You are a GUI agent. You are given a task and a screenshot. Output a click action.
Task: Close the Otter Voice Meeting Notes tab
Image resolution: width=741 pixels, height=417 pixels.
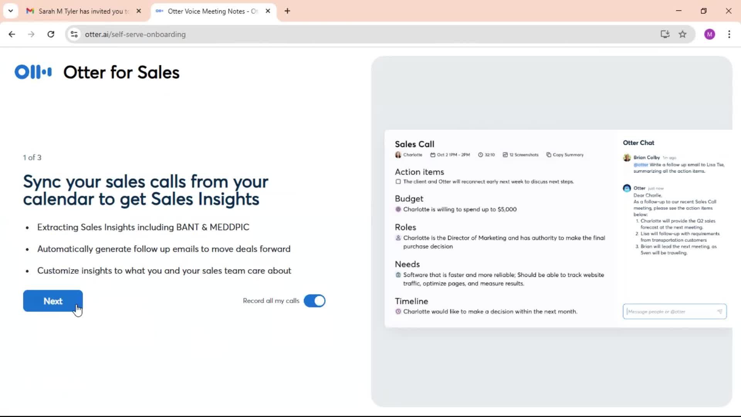click(x=268, y=11)
